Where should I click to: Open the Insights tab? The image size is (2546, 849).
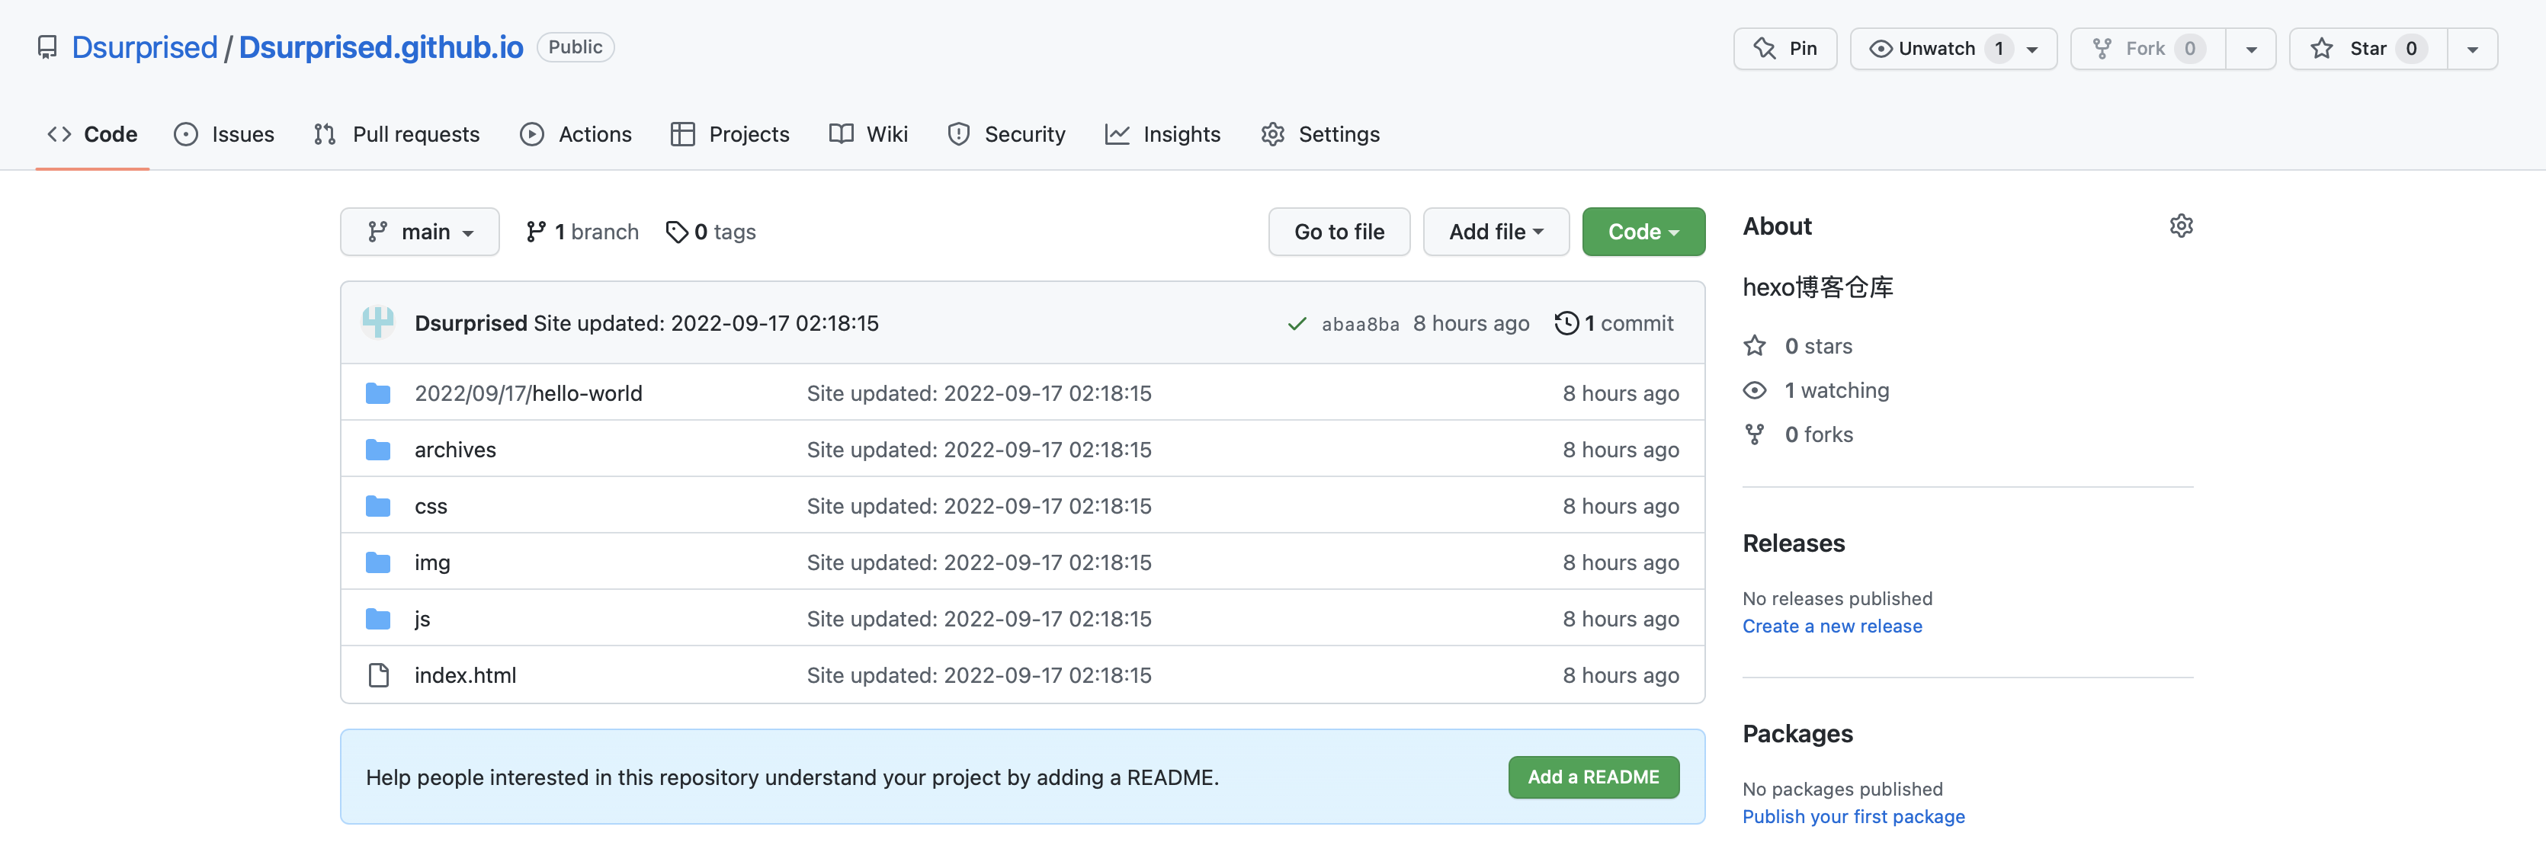[1163, 134]
